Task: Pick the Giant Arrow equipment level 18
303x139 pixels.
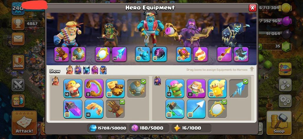Action: pyautogui.click(x=196, y=109)
